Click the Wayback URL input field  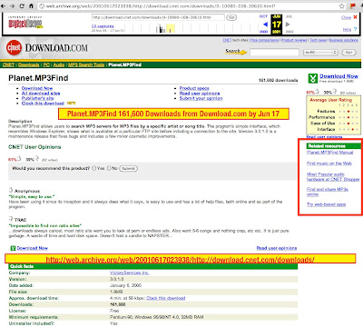(x=158, y=17)
